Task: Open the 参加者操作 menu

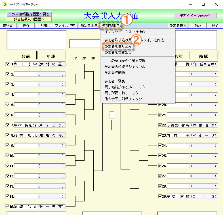Action: click(x=111, y=25)
